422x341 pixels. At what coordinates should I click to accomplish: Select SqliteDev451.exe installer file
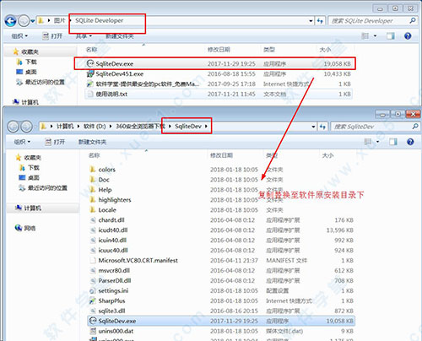tap(219, 74)
